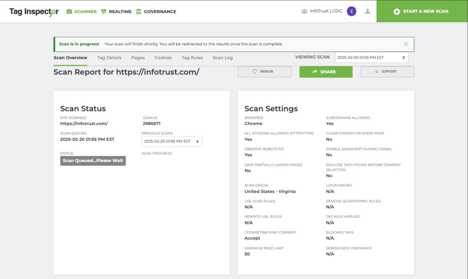Open the Scan Log tab
The height and width of the screenshot is (279, 468).
click(223, 58)
